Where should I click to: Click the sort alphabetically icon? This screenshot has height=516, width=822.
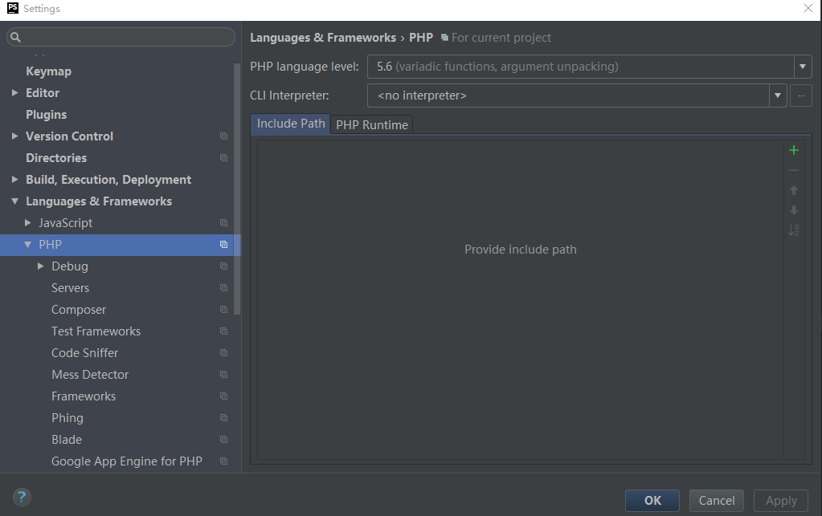794,230
